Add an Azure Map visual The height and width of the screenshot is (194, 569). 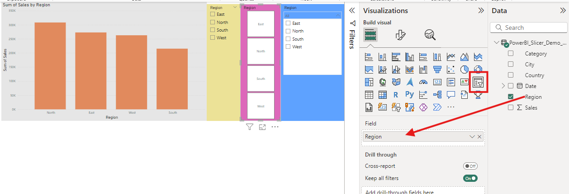tap(410, 82)
